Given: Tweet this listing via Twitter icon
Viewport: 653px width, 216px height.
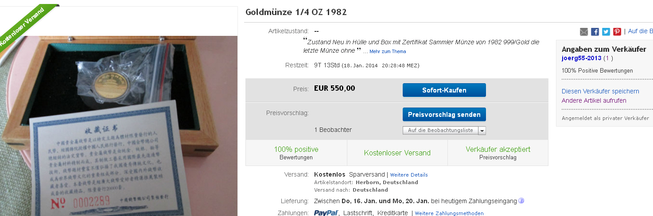Looking at the screenshot, I should coord(606,31).
